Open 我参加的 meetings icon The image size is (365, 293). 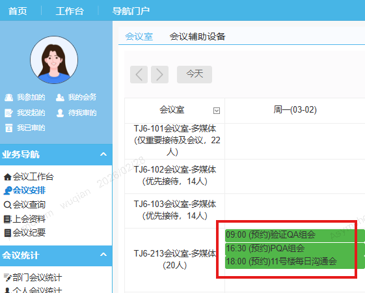pos(9,98)
